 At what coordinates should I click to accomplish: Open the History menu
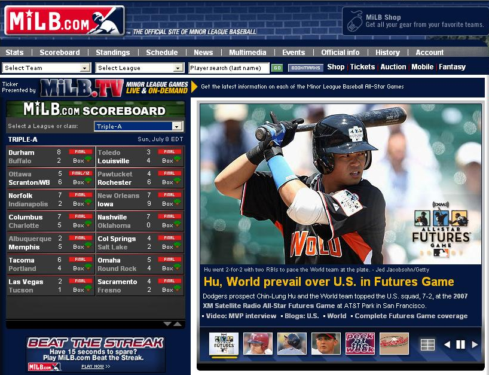[387, 53]
